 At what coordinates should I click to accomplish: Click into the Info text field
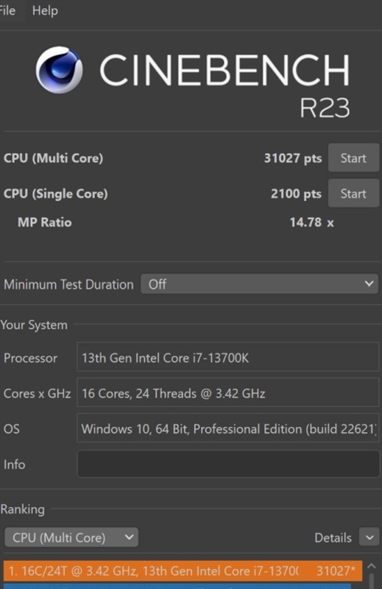[x=228, y=465]
